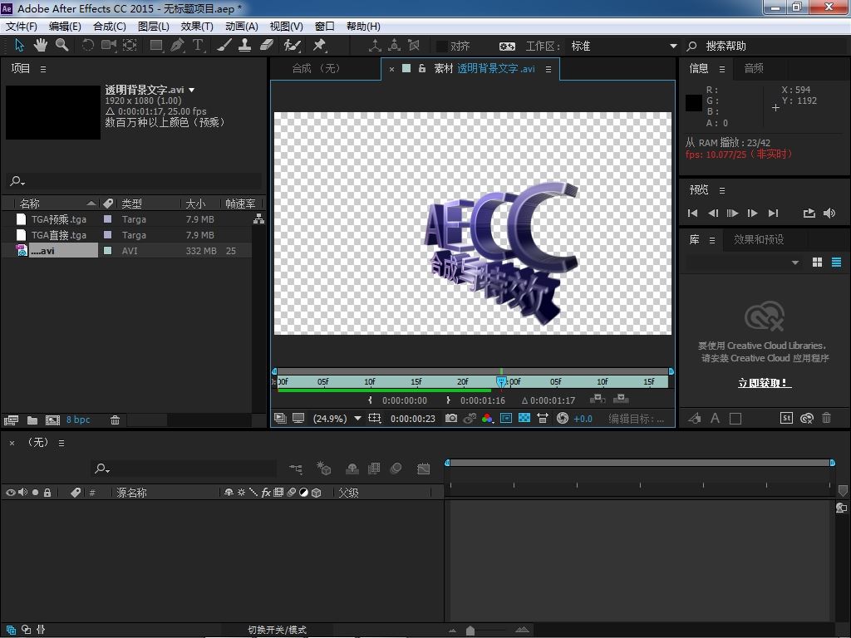Switch to the 音频 tab

click(754, 68)
